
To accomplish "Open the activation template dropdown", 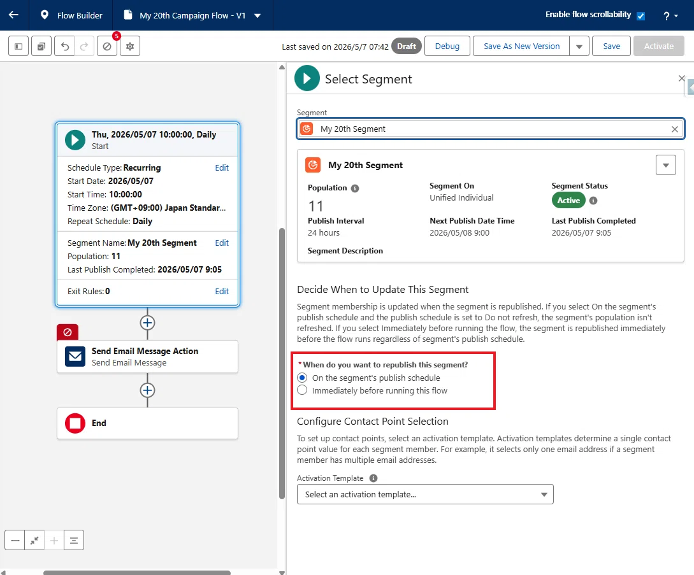I will [425, 494].
